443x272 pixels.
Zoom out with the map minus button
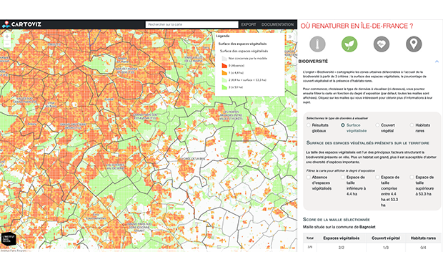7,44
